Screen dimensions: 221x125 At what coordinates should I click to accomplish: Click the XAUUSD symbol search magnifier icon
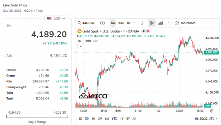(x=79, y=23)
